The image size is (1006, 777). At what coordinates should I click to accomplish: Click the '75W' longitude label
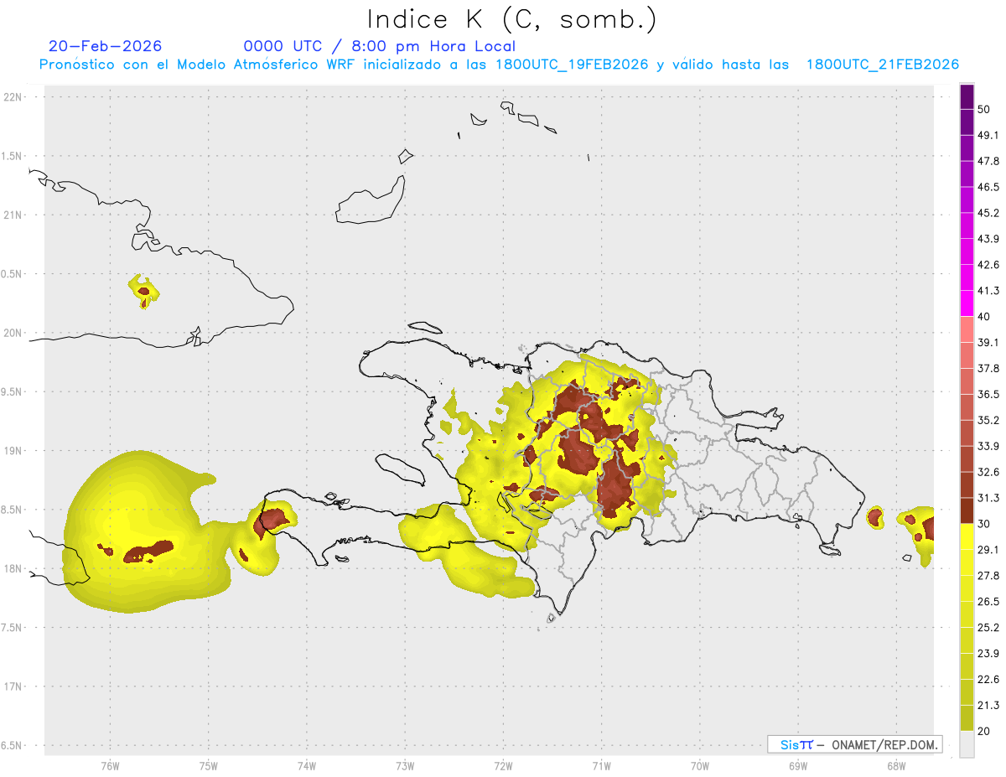(208, 765)
